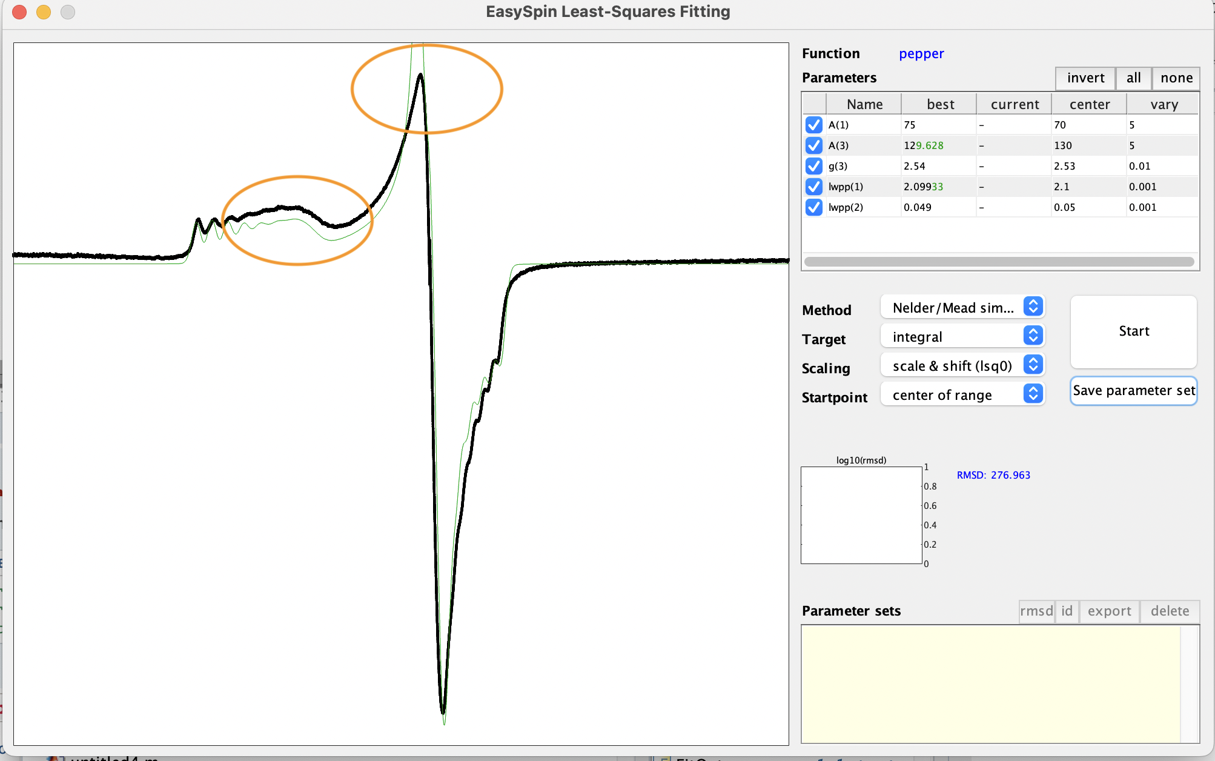Open the Startpoint dropdown selector
1215x761 pixels.
pos(962,394)
